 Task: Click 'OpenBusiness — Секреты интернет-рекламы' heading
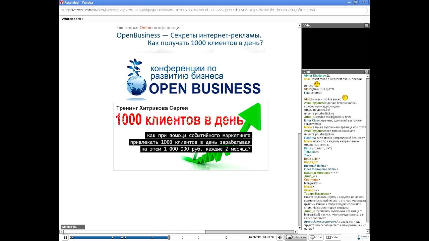(x=189, y=35)
